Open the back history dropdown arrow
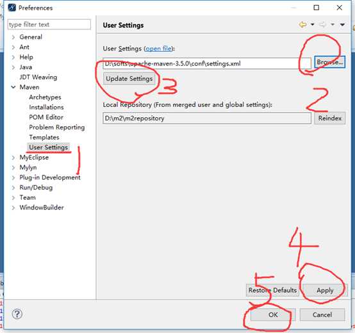Image resolution: width=355 pixels, height=333 pixels. [313, 24]
